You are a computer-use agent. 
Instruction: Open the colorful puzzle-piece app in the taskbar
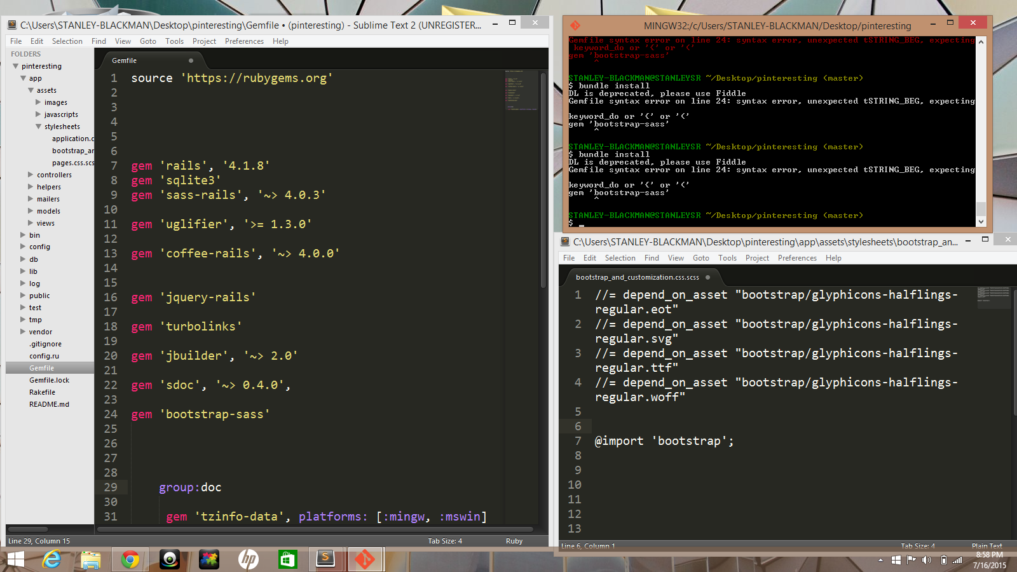[x=209, y=559]
